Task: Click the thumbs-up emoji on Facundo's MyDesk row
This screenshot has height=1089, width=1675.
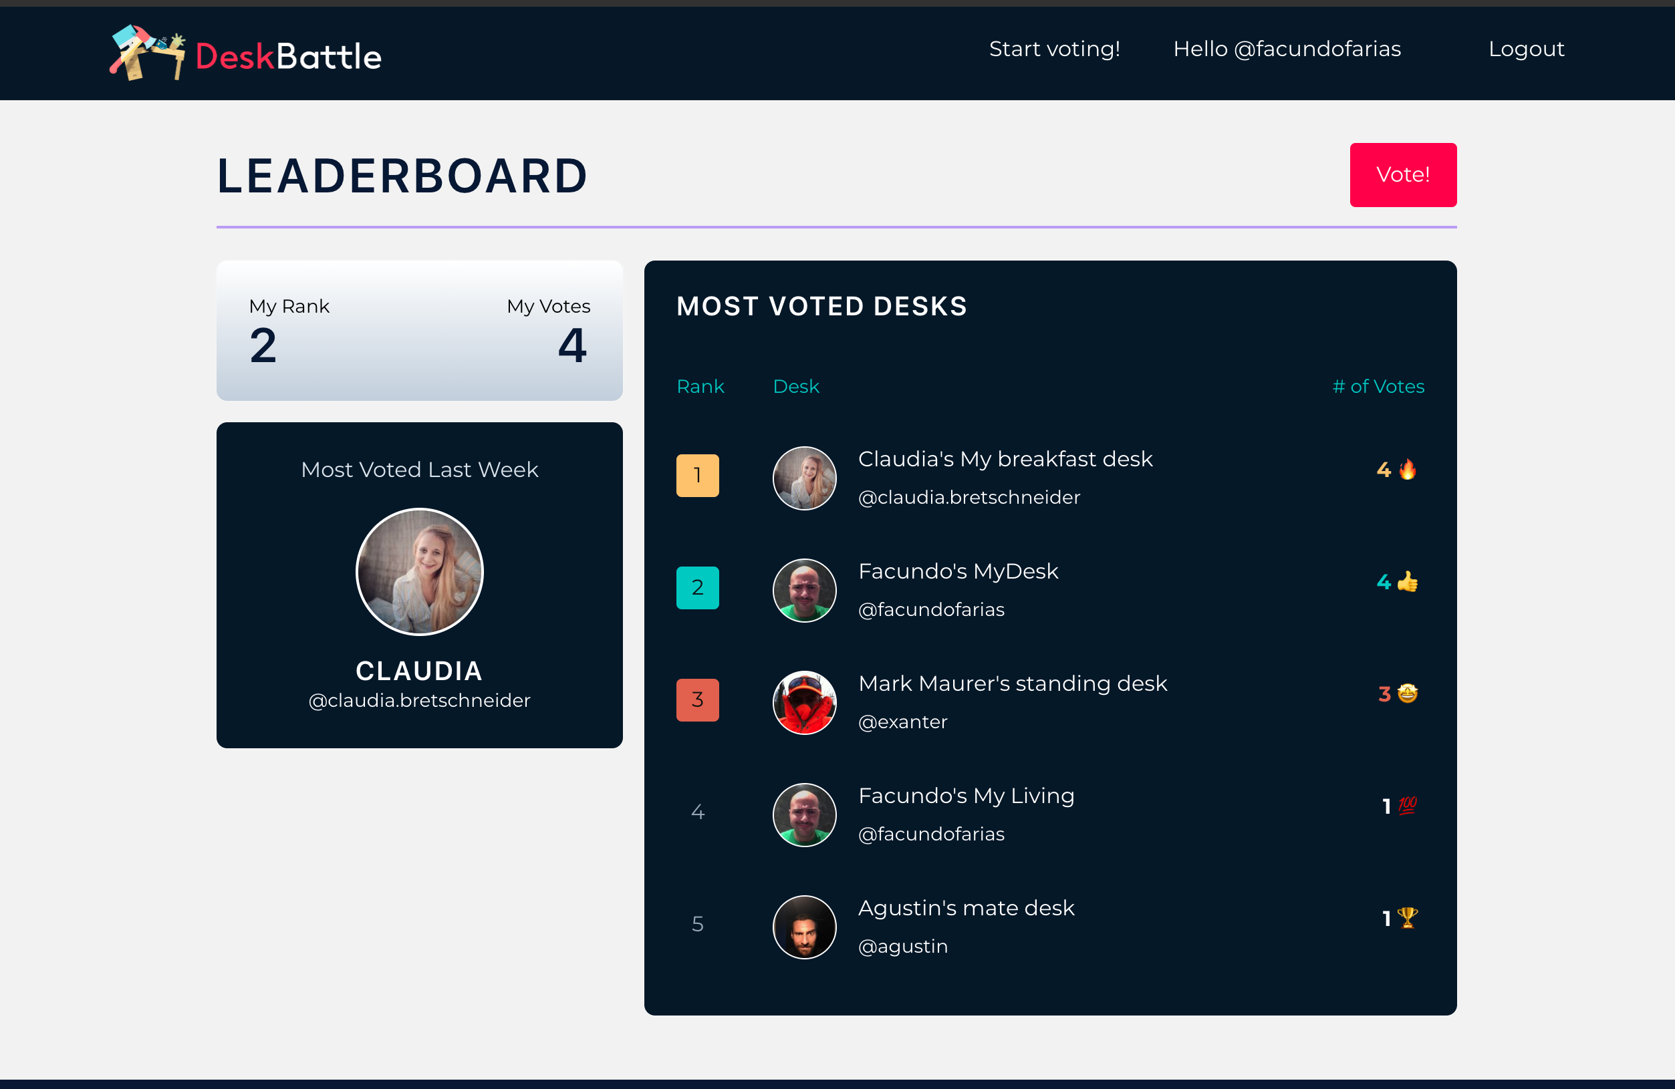Action: pos(1408,582)
